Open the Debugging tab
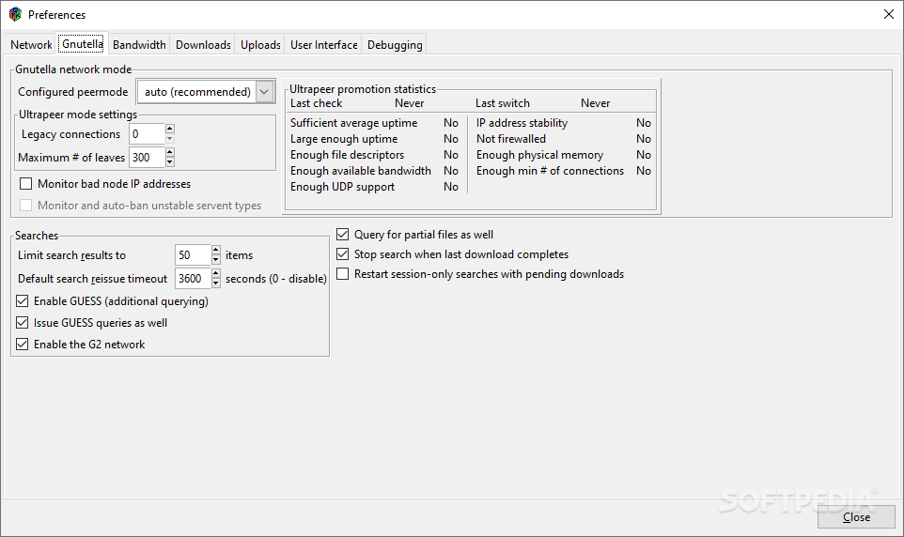This screenshot has width=904, height=537. point(395,45)
